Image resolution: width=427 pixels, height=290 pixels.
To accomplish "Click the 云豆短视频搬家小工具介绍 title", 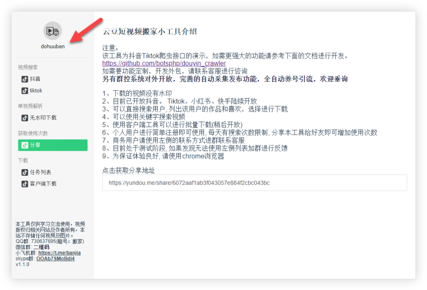I will [150, 32].
